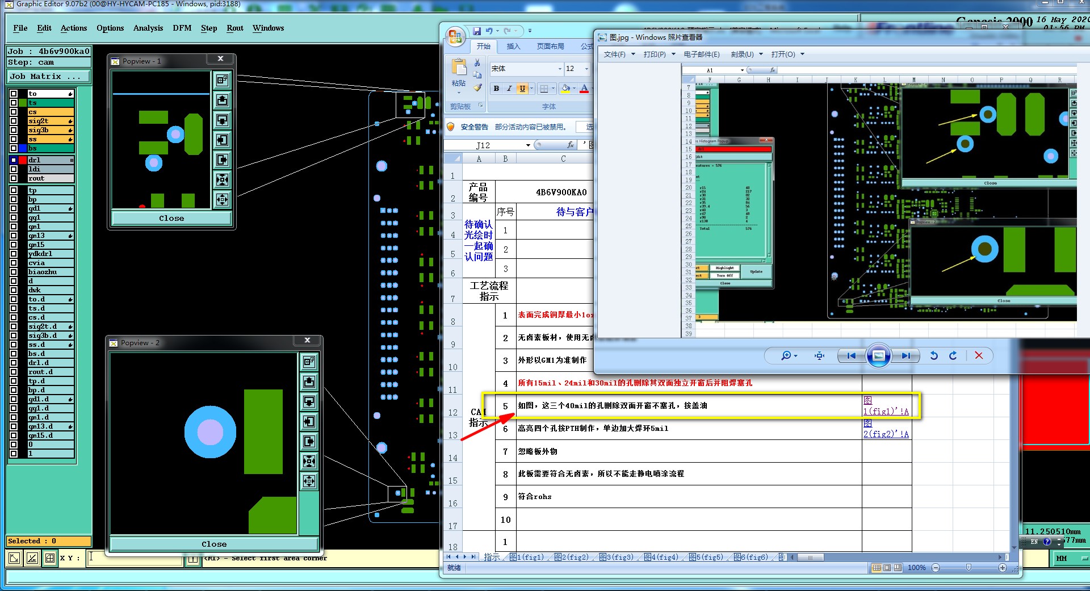Click the fx insert function icon

click(x=571, y=145)
